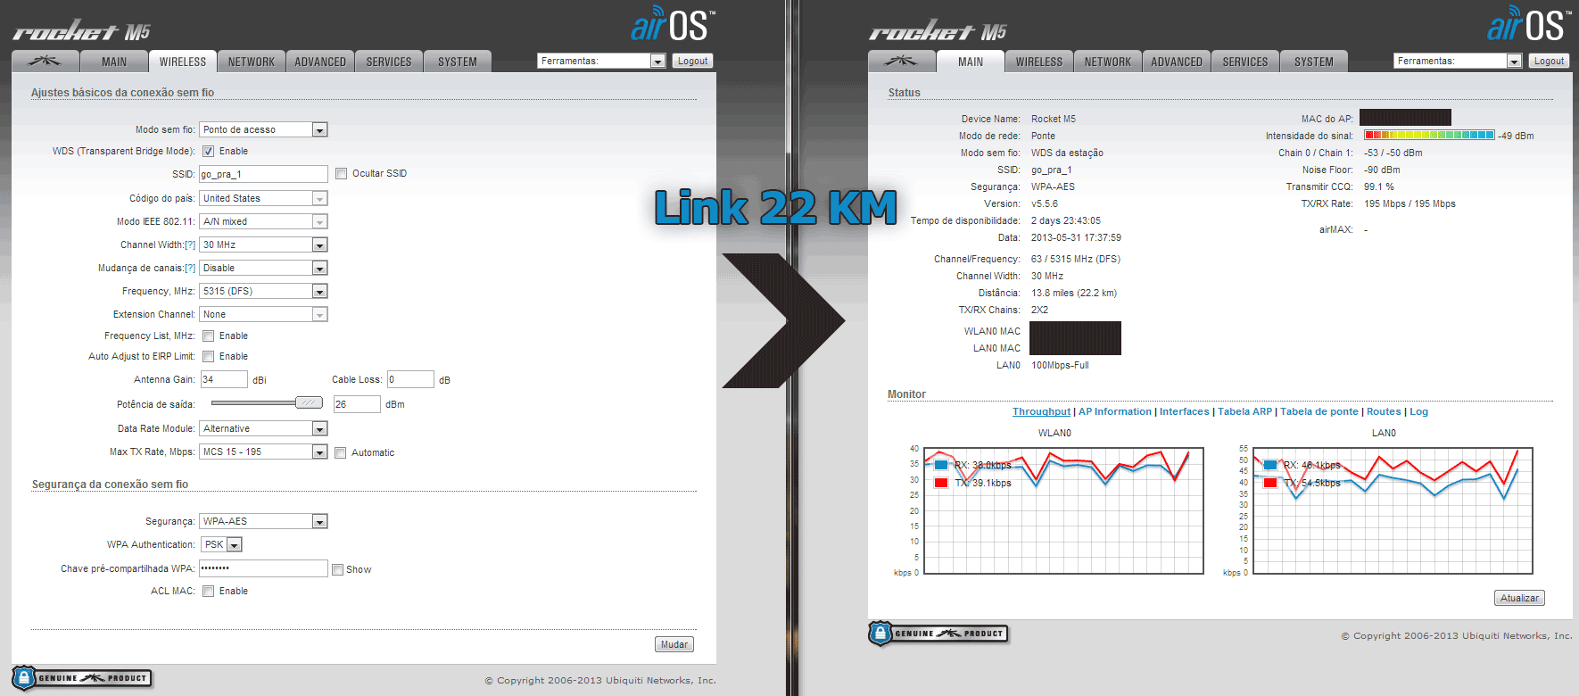Open Mudança de canais help [?] link
The height and width of the screenshot is (696, 1579).
[x=189, y=268]
